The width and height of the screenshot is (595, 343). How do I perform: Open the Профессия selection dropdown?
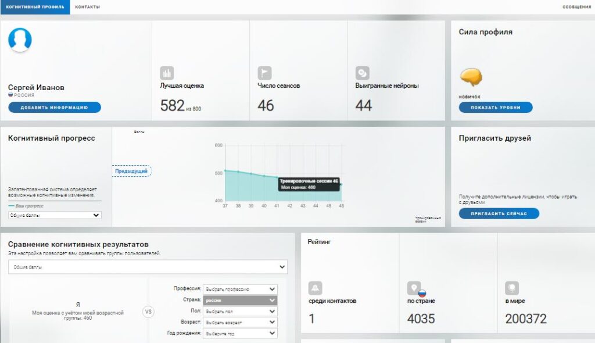(x=240, y=289)
